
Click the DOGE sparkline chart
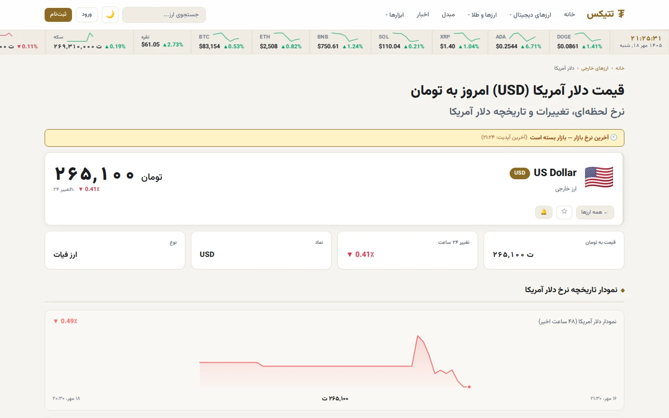(x=588, y=37)
